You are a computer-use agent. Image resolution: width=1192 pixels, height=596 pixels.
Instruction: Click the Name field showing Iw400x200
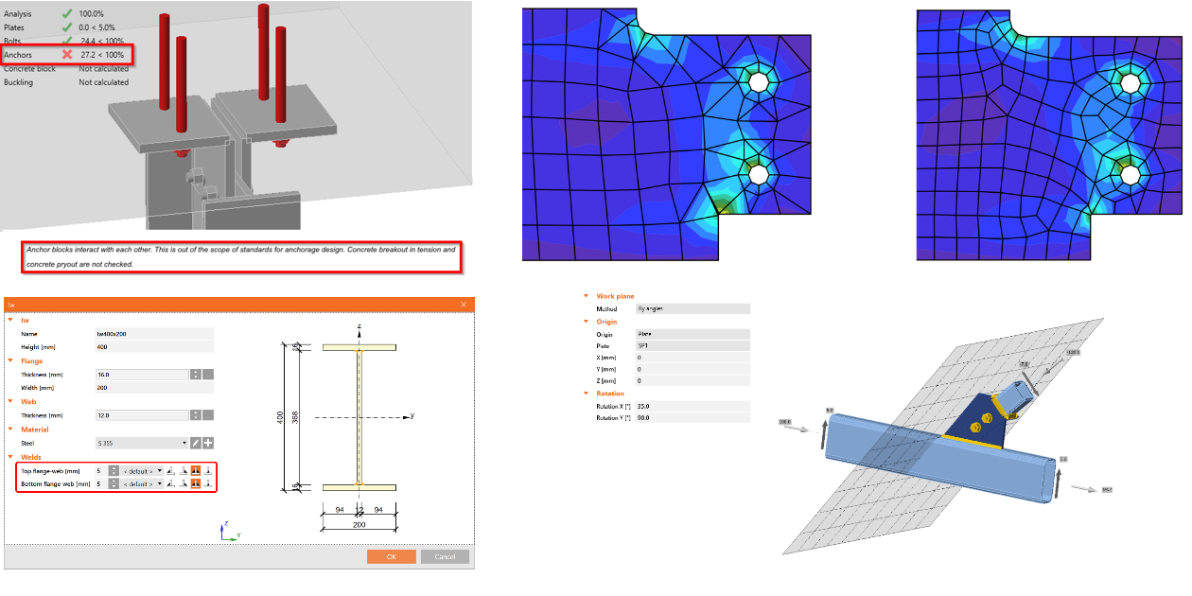[154, 334]
